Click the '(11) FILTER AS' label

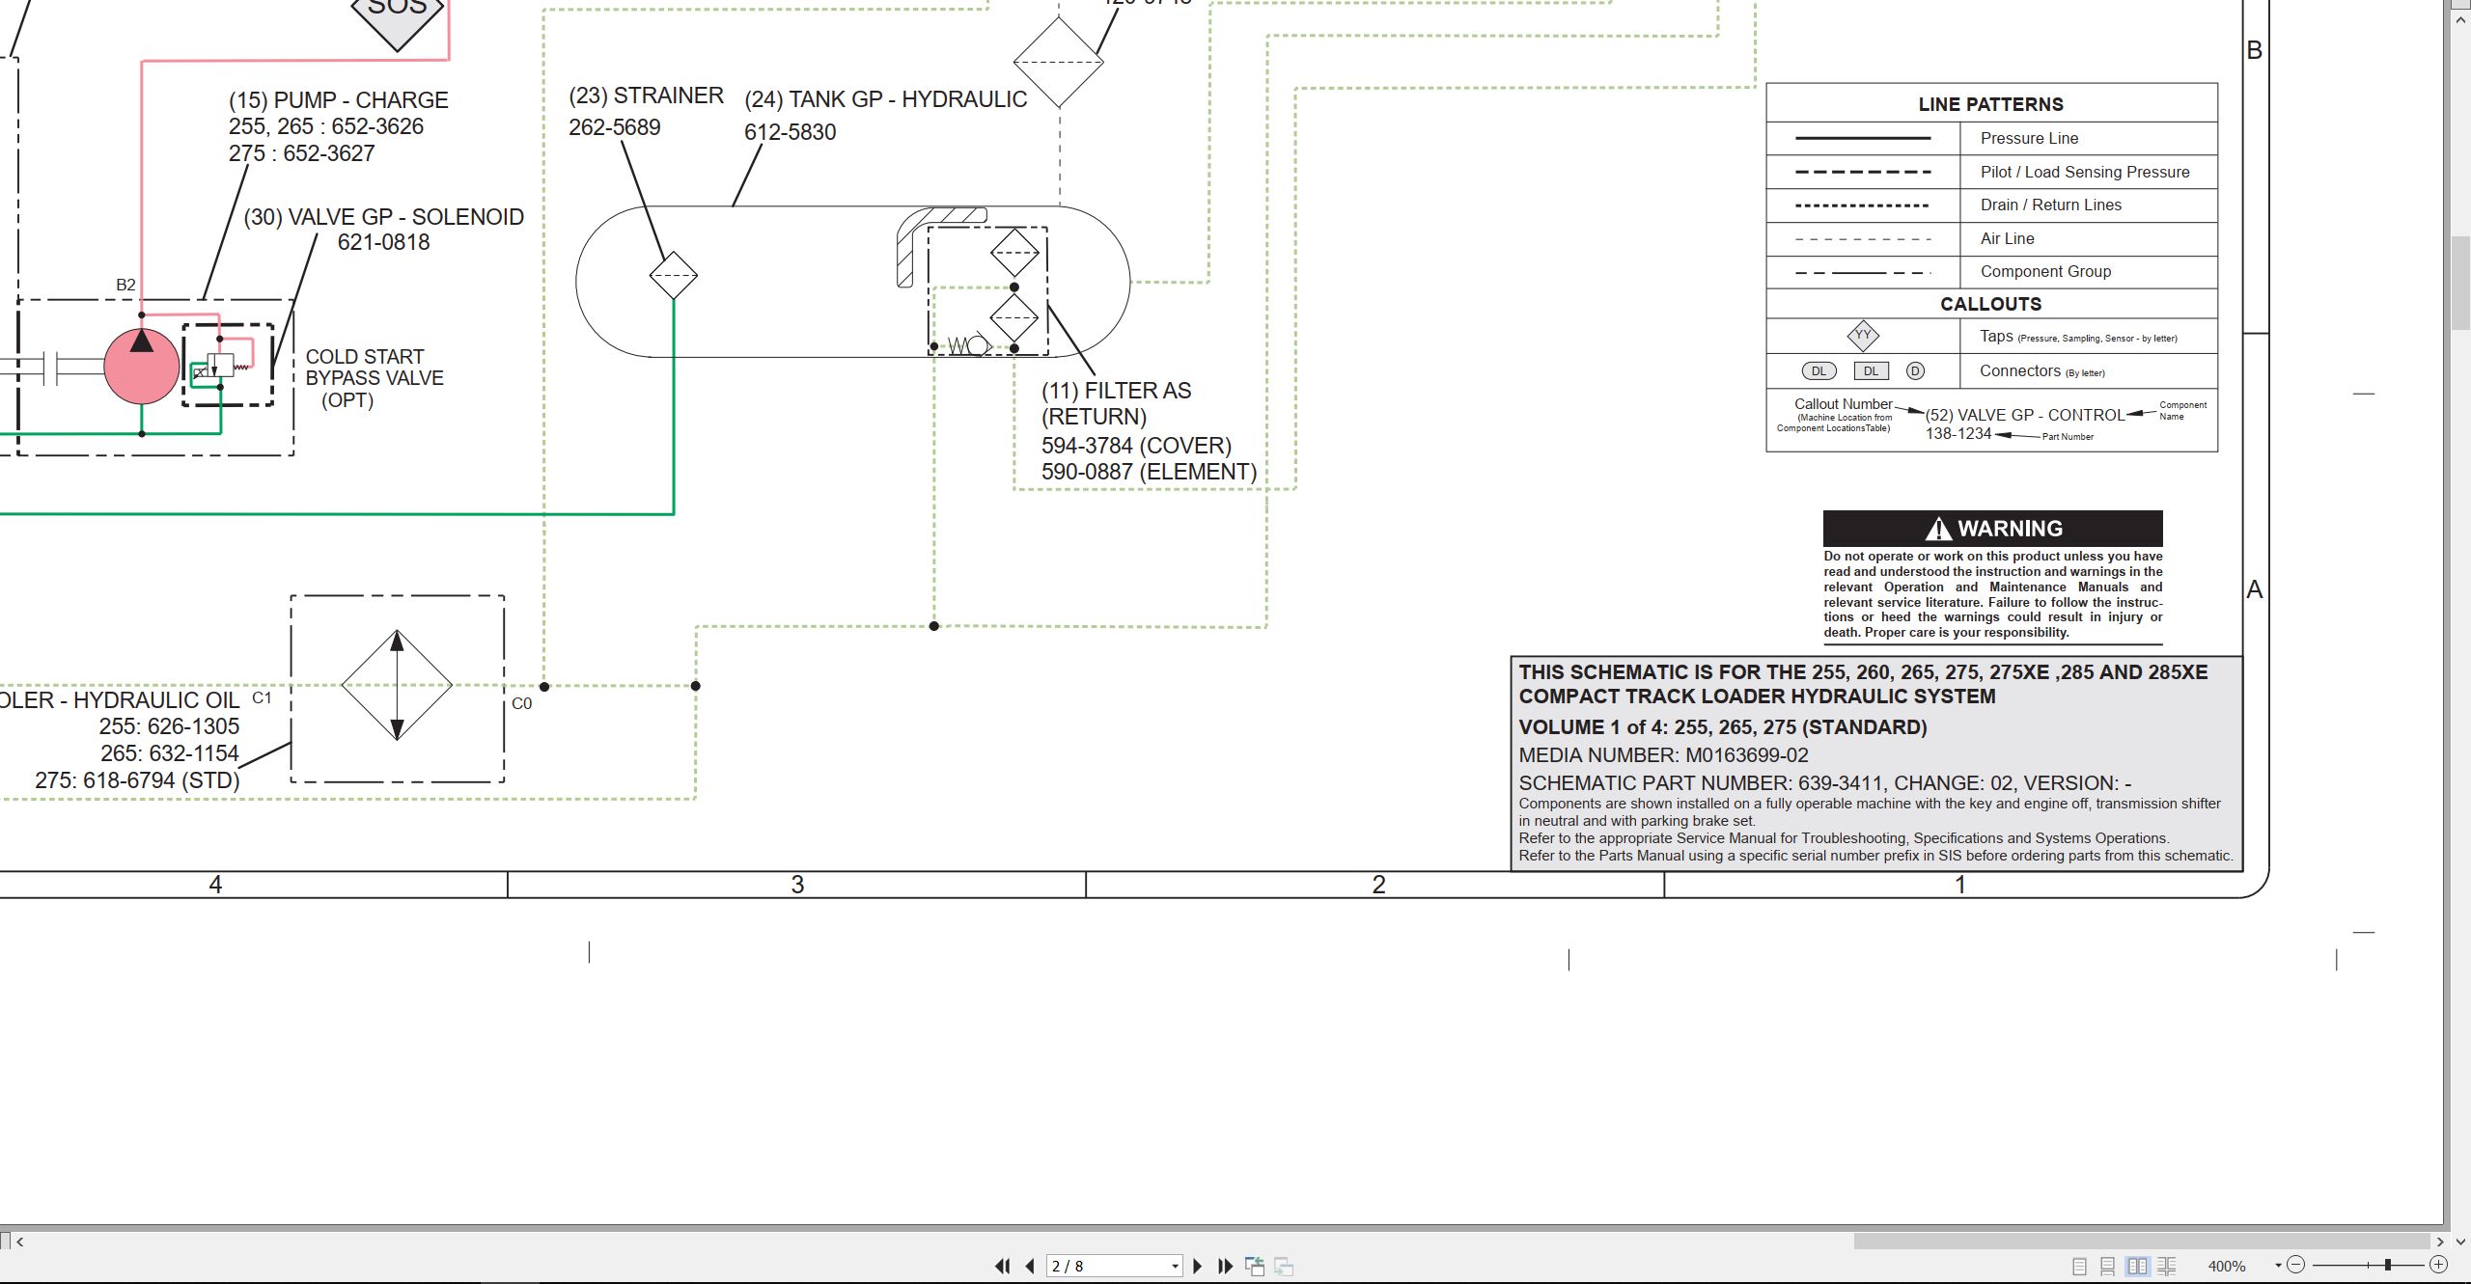(1116, 391)
